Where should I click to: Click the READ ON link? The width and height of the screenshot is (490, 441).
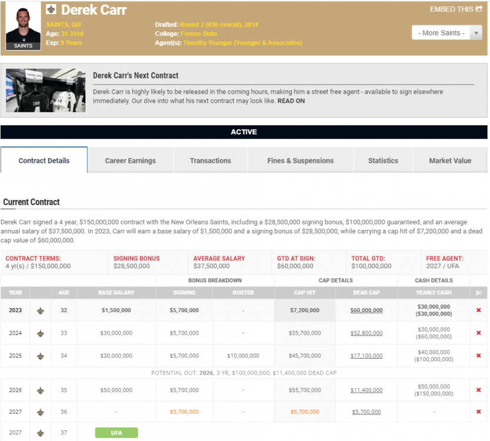tap(291, 101)
